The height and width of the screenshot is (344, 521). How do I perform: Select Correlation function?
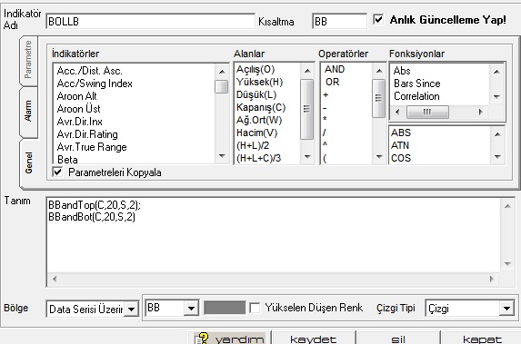416,96
